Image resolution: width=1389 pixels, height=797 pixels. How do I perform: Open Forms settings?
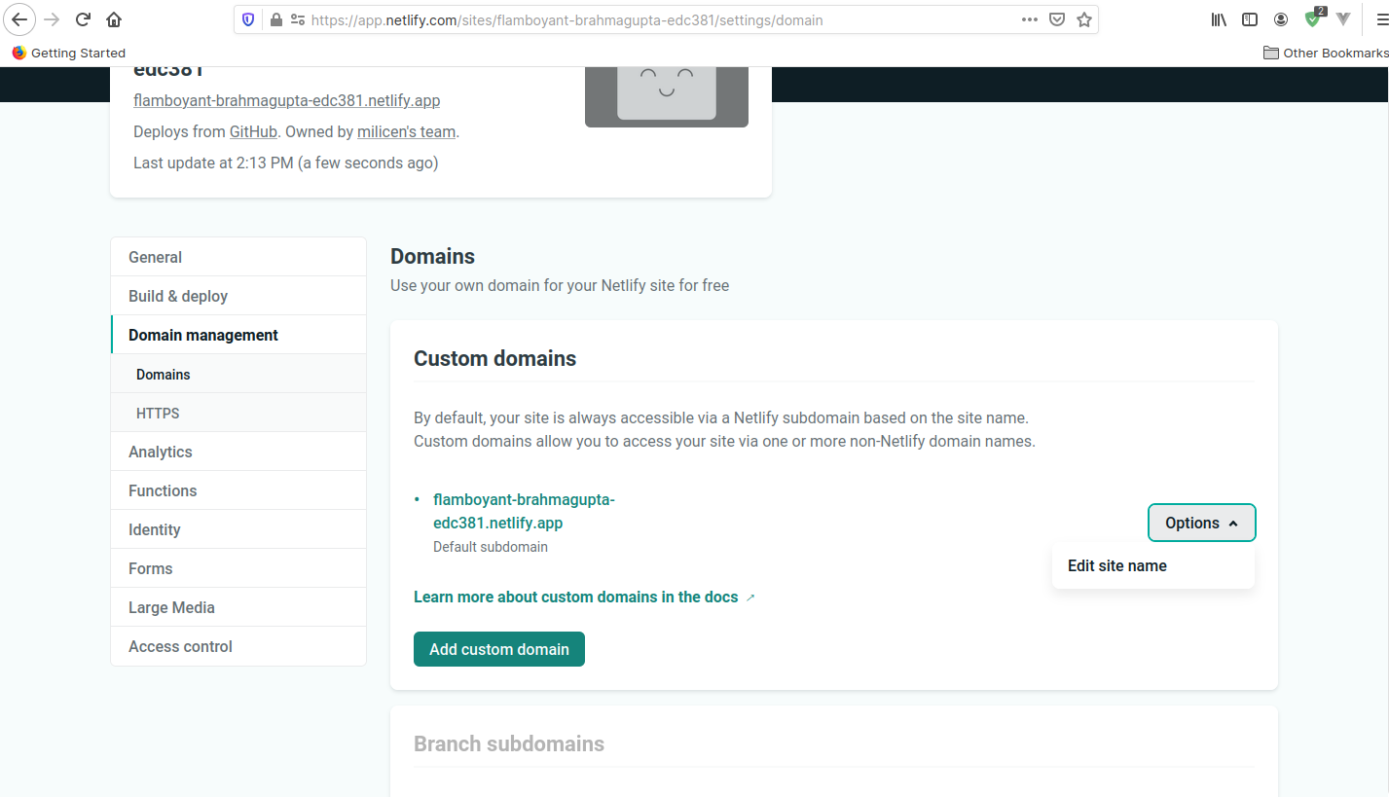pos(238,568)
